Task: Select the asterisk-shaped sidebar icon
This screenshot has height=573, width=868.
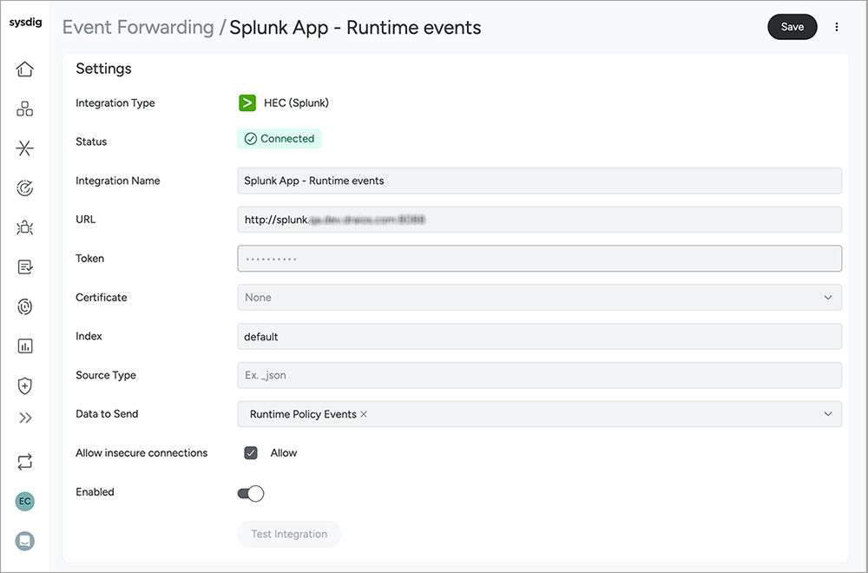Action: tap(25, 148)
